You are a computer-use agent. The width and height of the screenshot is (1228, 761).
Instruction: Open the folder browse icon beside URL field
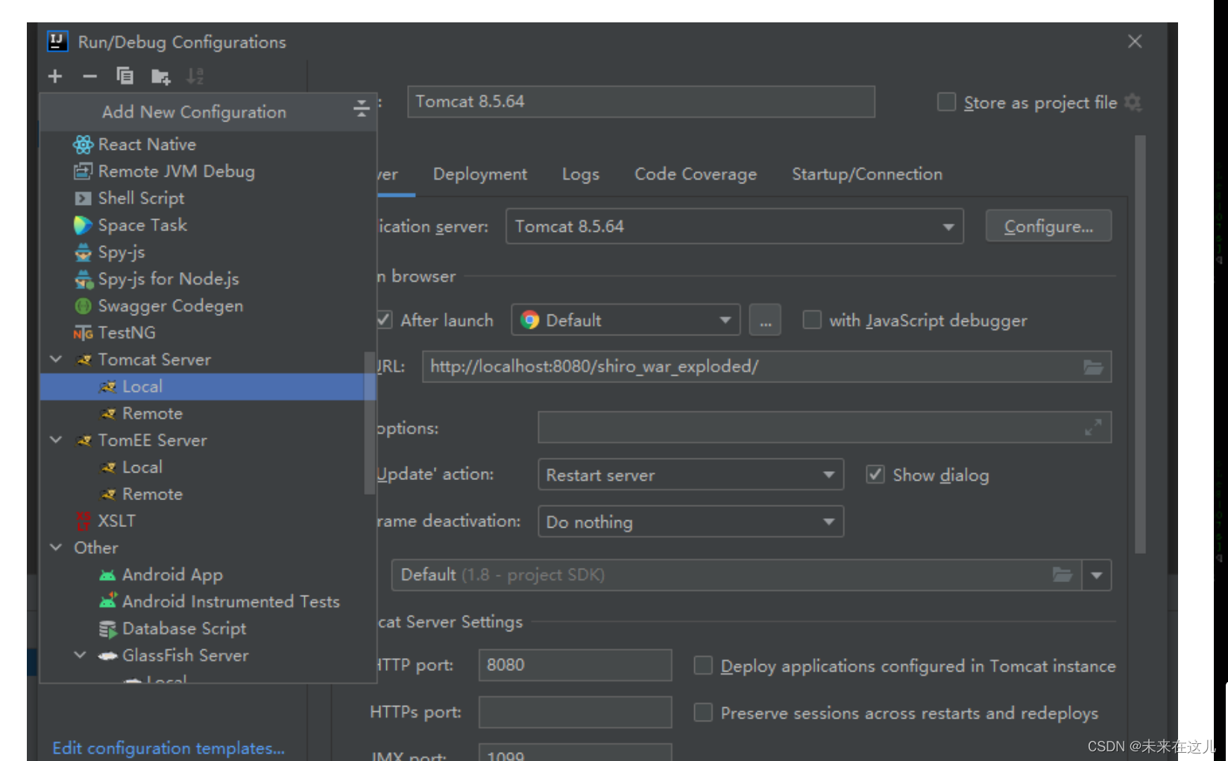tap(1093, 366)
